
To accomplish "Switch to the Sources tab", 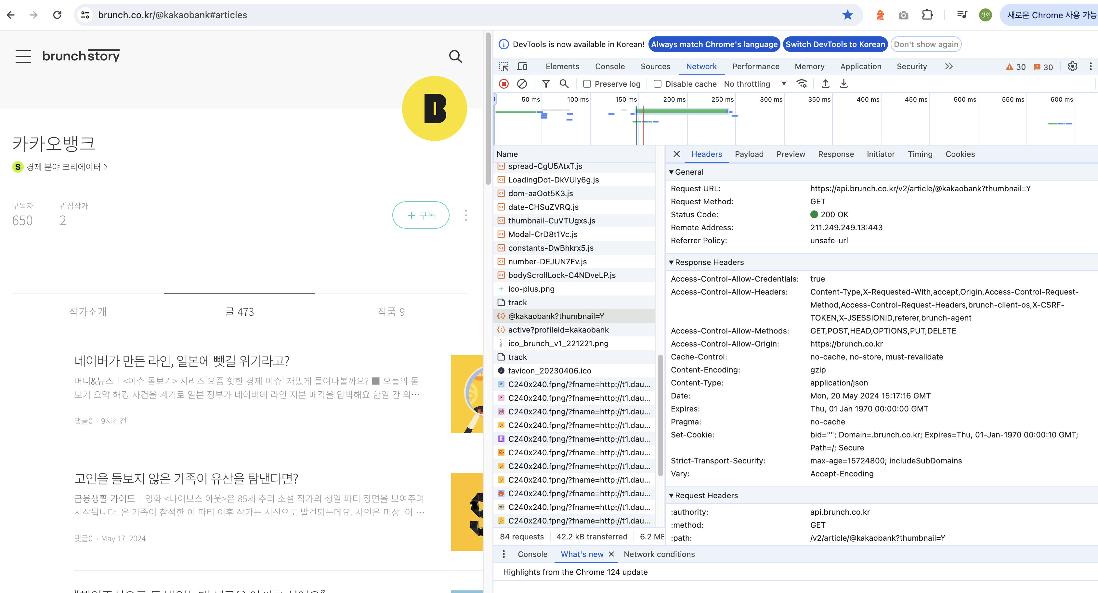I will (x=655, y=67).
